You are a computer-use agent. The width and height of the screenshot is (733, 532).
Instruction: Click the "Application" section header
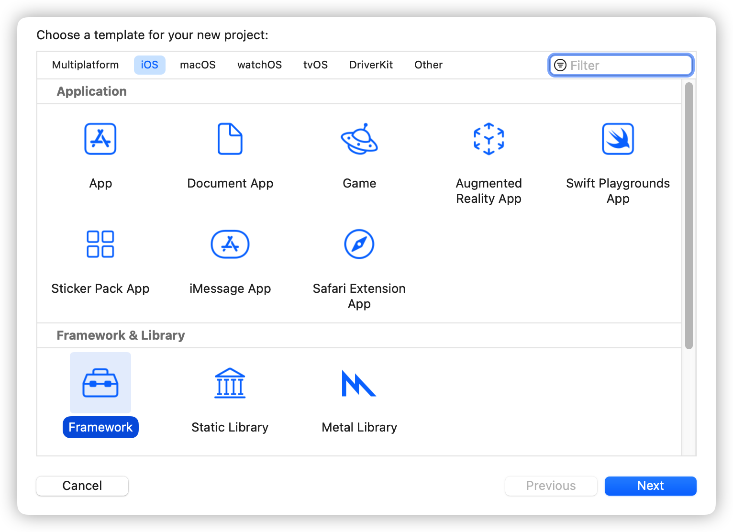92,91
